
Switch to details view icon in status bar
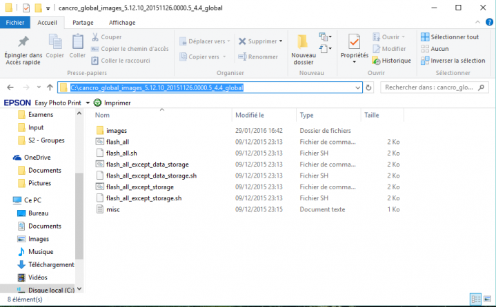[475, 299]
